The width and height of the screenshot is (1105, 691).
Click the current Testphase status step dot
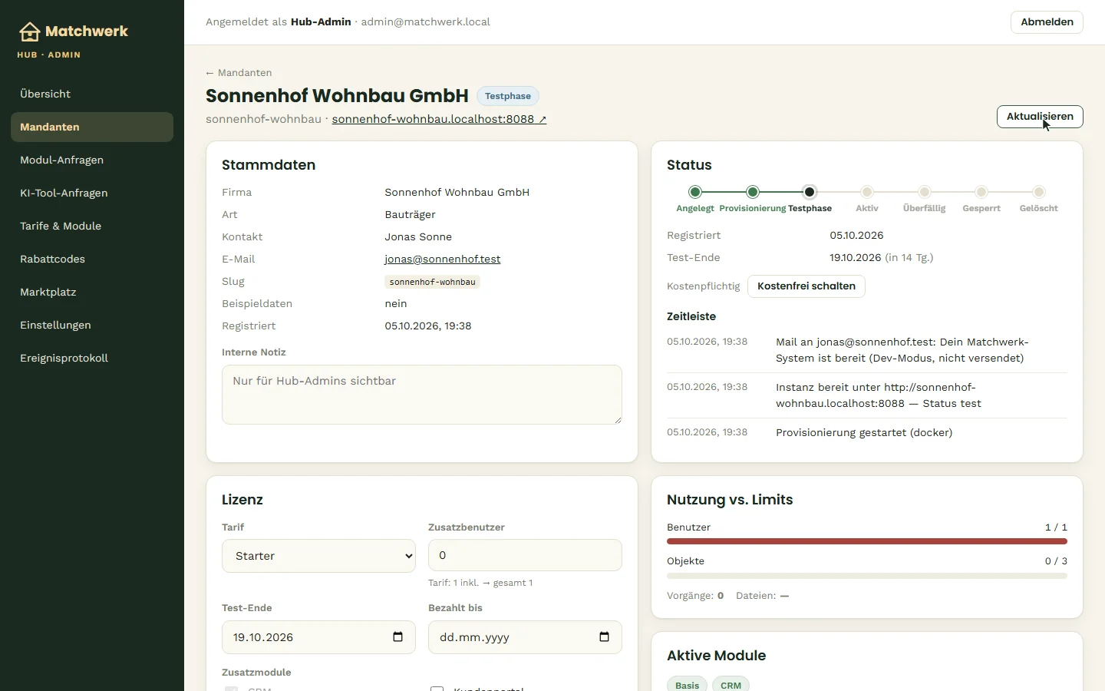tap(810, 192)
